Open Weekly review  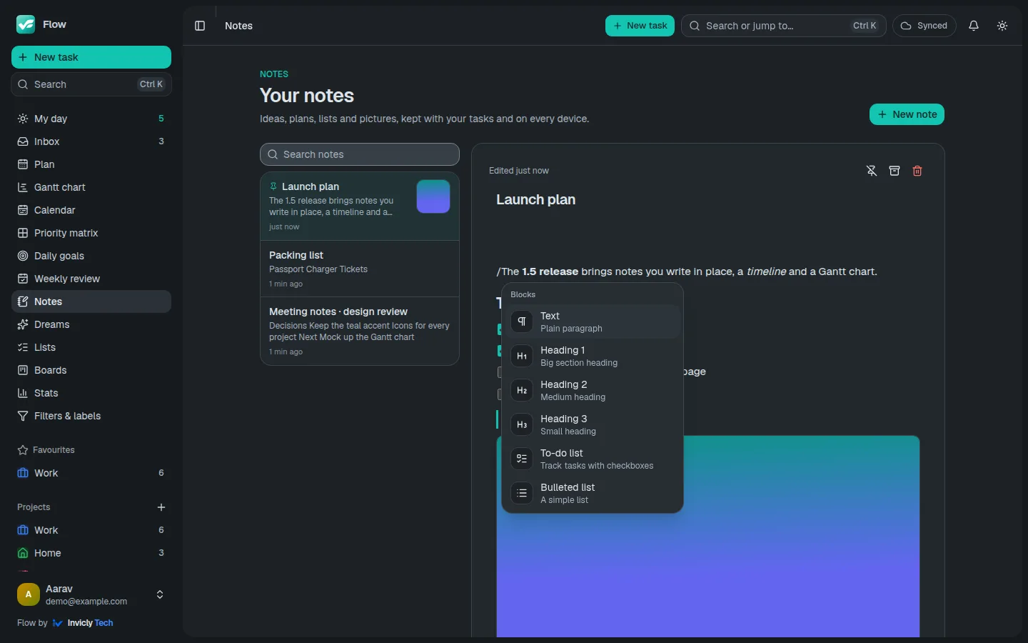[91, 279]
